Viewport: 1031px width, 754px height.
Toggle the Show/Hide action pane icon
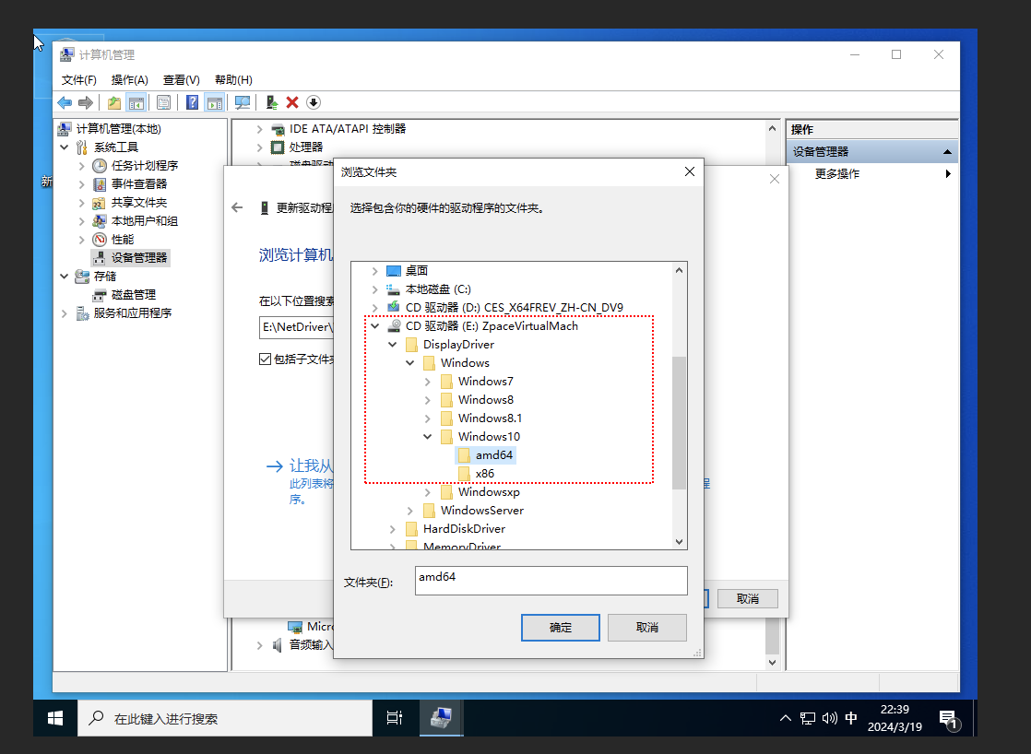(212, 101)
